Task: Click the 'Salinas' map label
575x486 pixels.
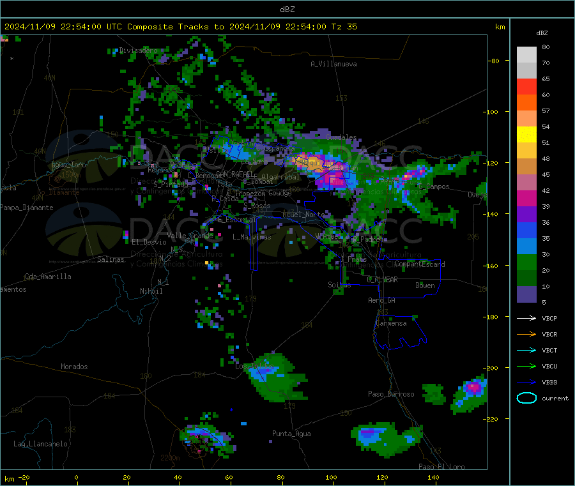Action: 111,259
